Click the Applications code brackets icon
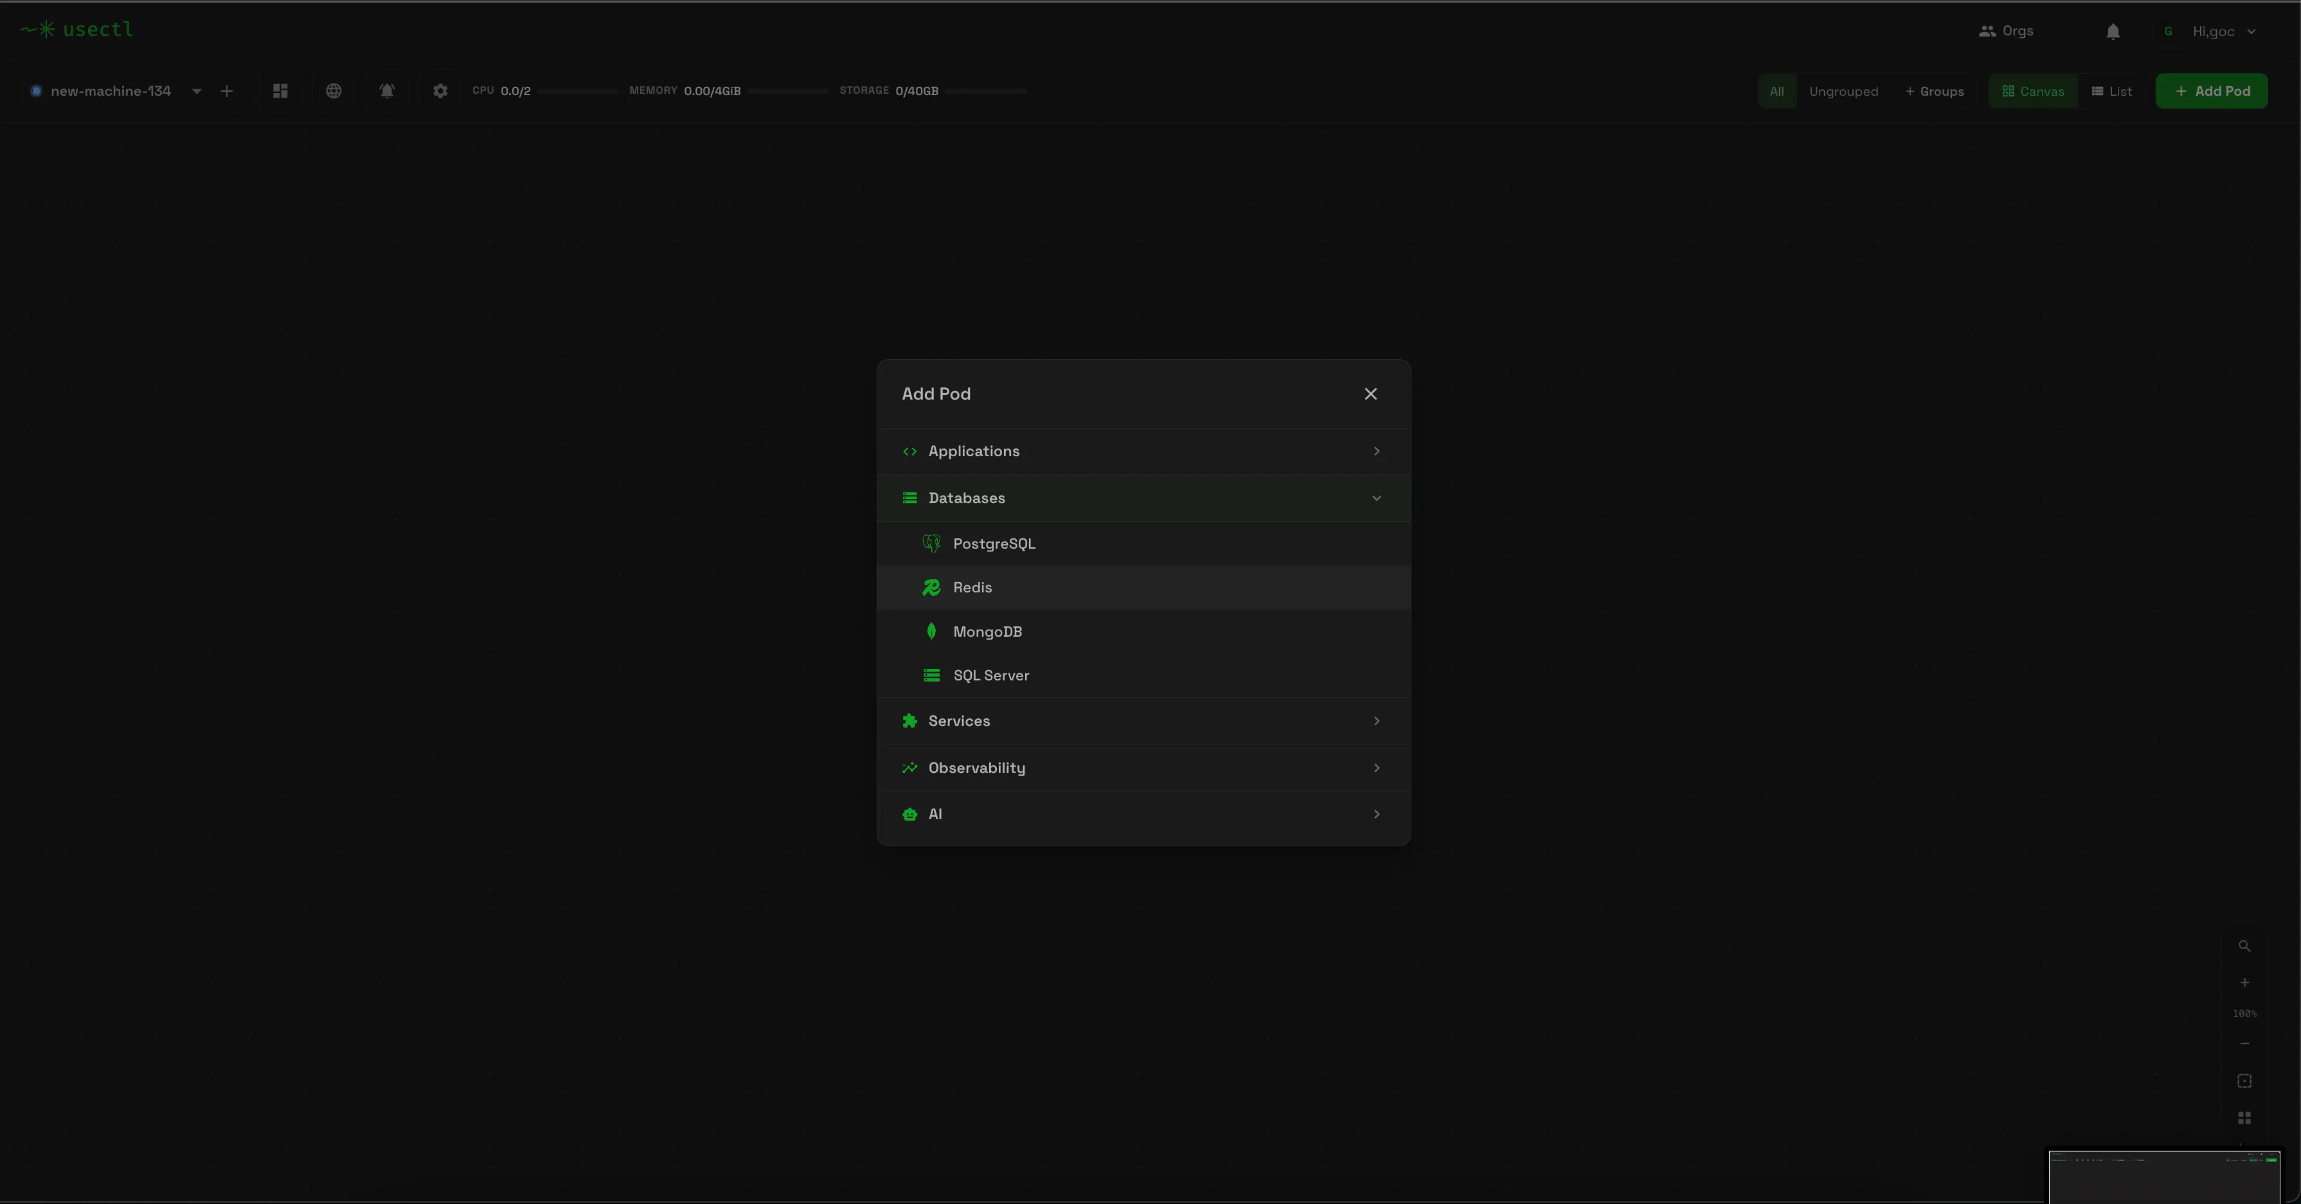This screenshot has height=1204, width=2301. point(909,451)
